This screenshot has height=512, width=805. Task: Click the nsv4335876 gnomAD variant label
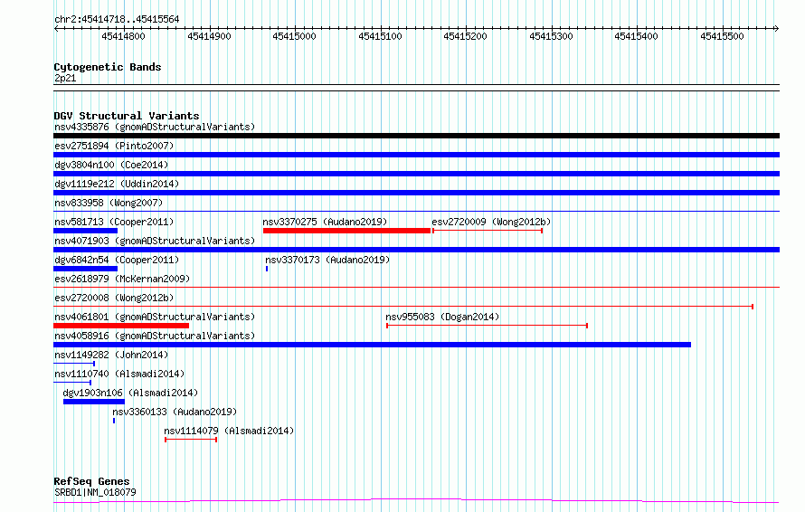[x=155, y=127]
